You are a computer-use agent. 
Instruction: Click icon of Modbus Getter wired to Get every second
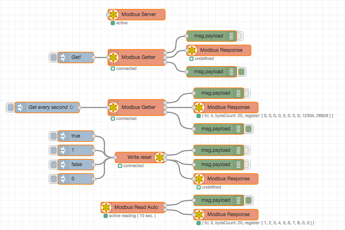pyautogui.click(x=113, y=107)
